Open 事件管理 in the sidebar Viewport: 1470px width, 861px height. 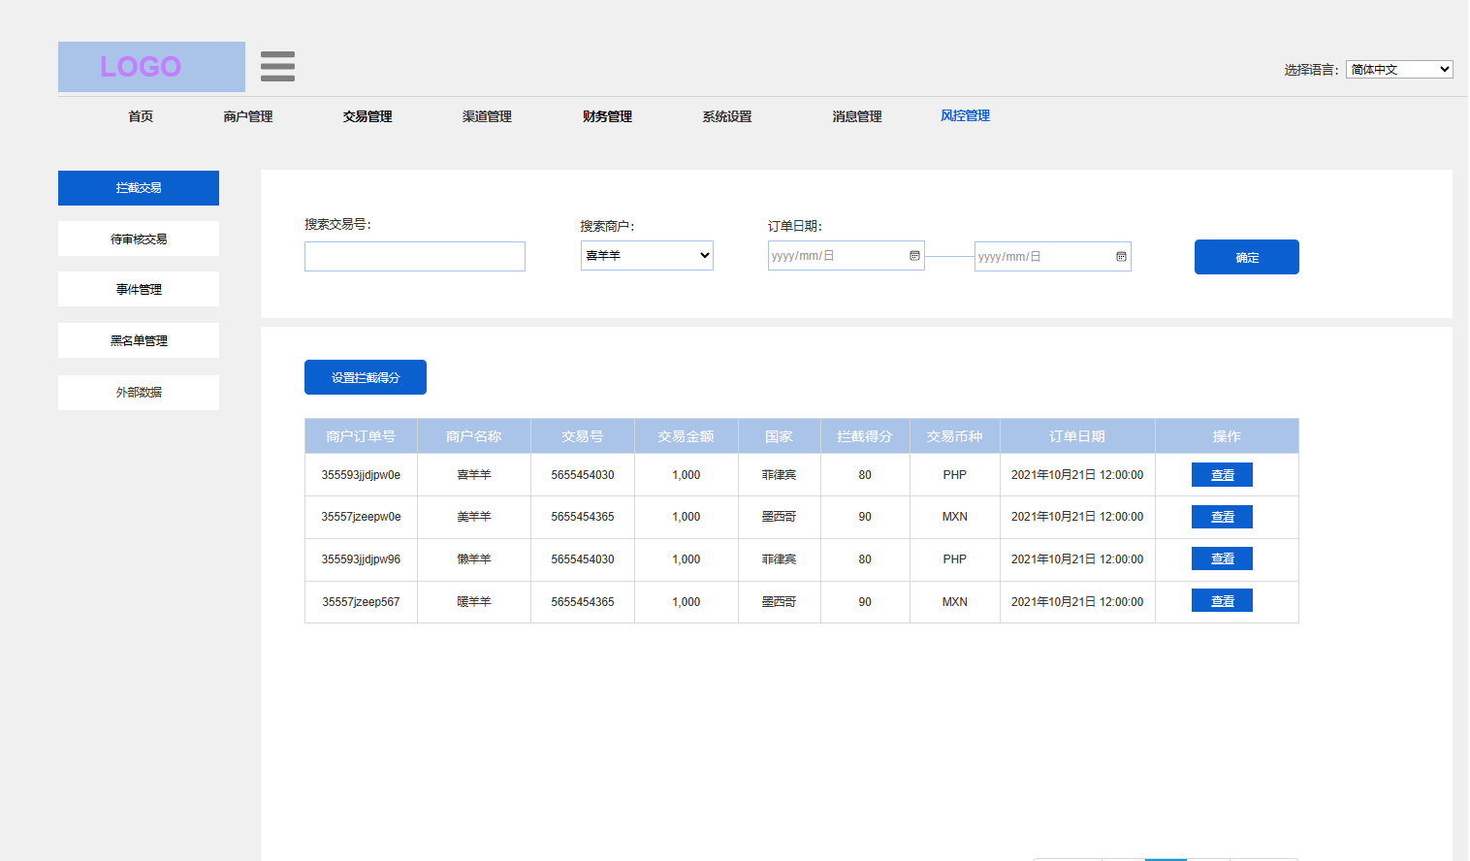139,289
